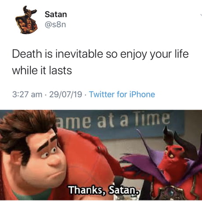Click the 29/07/19 date
Viewport: 202px width, 201px height.
click(65, 94)
